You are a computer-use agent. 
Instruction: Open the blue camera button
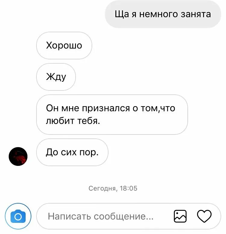[x=18, y=216]
